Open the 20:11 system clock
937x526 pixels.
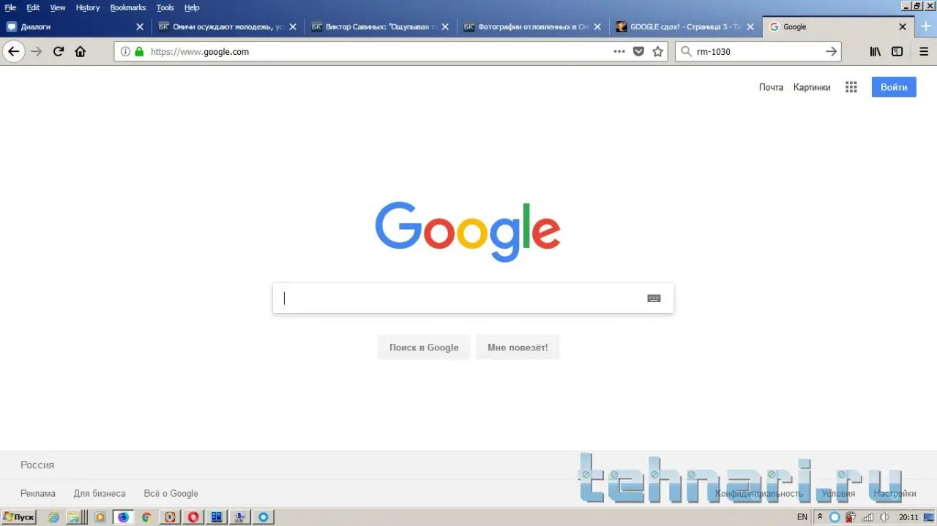(908, 516)
